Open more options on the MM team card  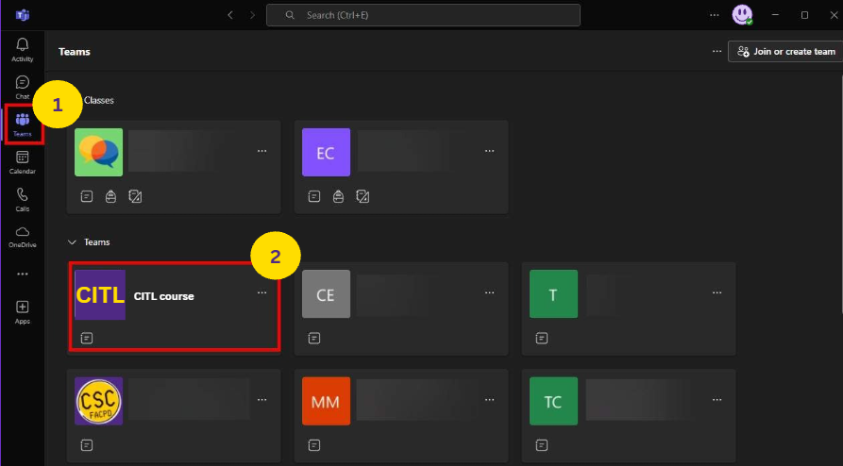point(489,400)
